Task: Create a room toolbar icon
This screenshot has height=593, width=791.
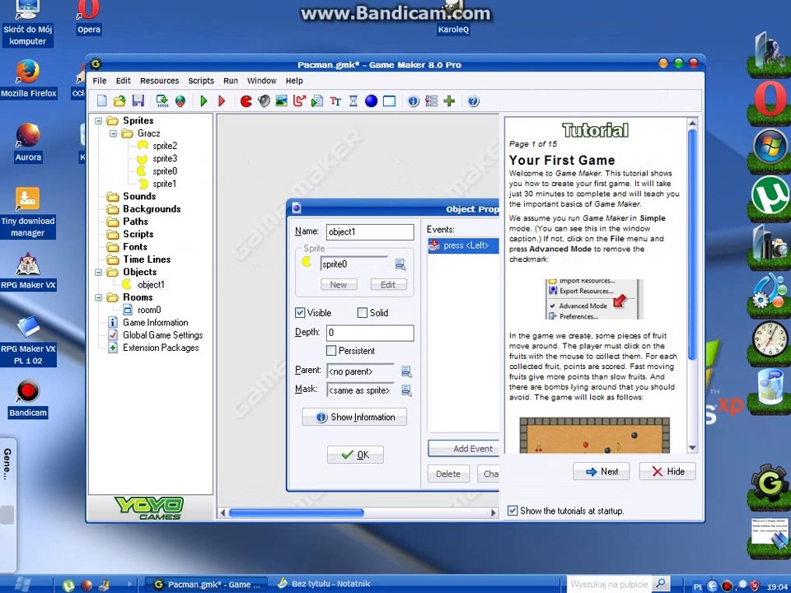Action: pyautogui.click(x=389, y=100)
